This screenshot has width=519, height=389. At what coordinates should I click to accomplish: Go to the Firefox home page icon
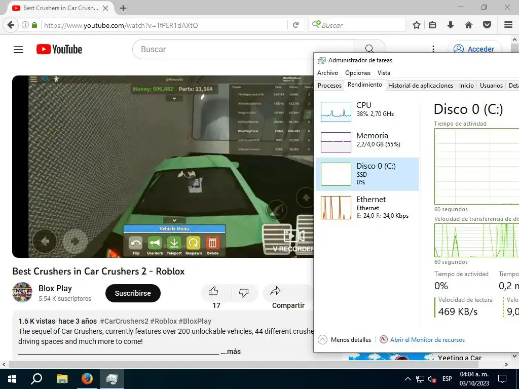coord(469,25)
